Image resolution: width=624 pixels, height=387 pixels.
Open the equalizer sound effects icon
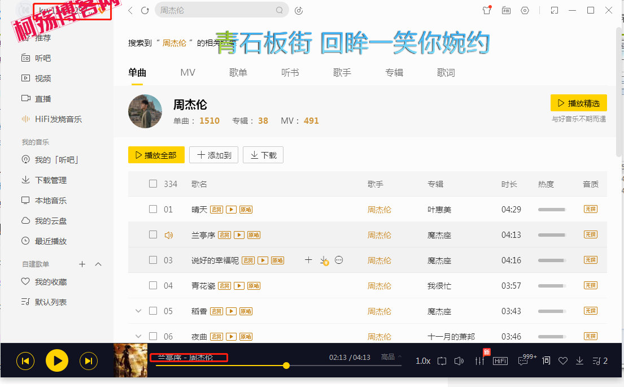tap(480, 361)
